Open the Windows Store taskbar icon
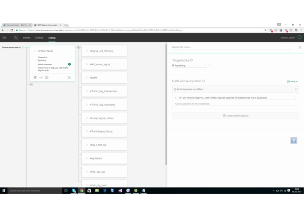This screenshot has width=304, height=216. pyautogui.click(x=89, y=191)
